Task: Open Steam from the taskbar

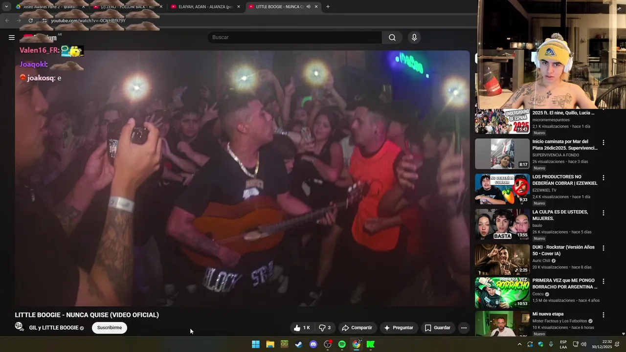Action: pos(299,344)
